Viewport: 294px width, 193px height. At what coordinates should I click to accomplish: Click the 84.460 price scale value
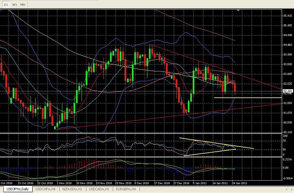tap(287, 45)
